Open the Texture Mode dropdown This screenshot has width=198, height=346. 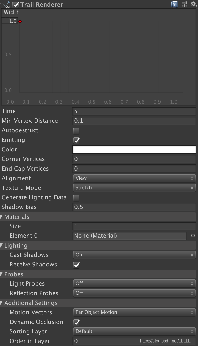click(134, 188)
